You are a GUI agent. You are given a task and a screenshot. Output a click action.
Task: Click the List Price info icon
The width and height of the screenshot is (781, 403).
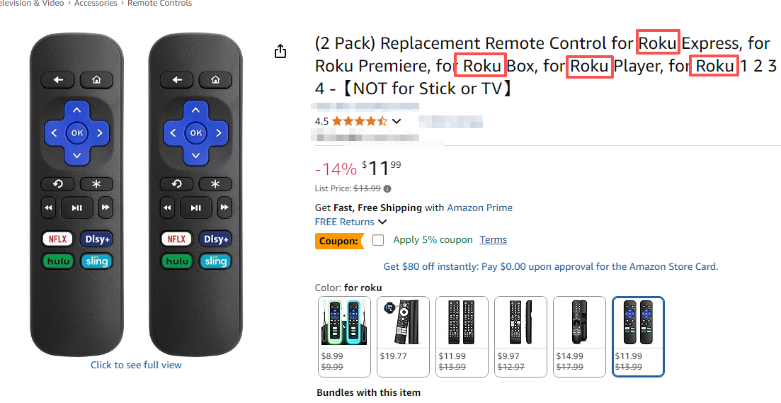coord(387,188)
